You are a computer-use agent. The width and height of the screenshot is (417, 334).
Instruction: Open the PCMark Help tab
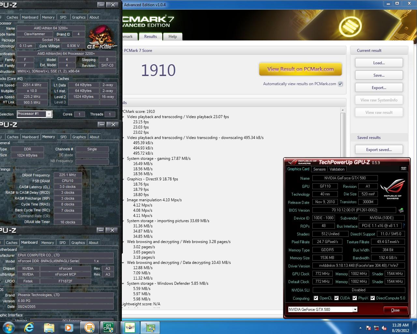[173, 37]
